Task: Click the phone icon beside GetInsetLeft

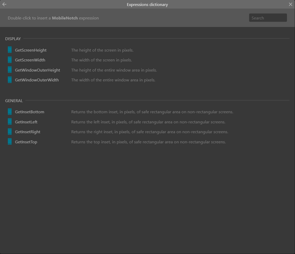Action: tap(10, 122)
